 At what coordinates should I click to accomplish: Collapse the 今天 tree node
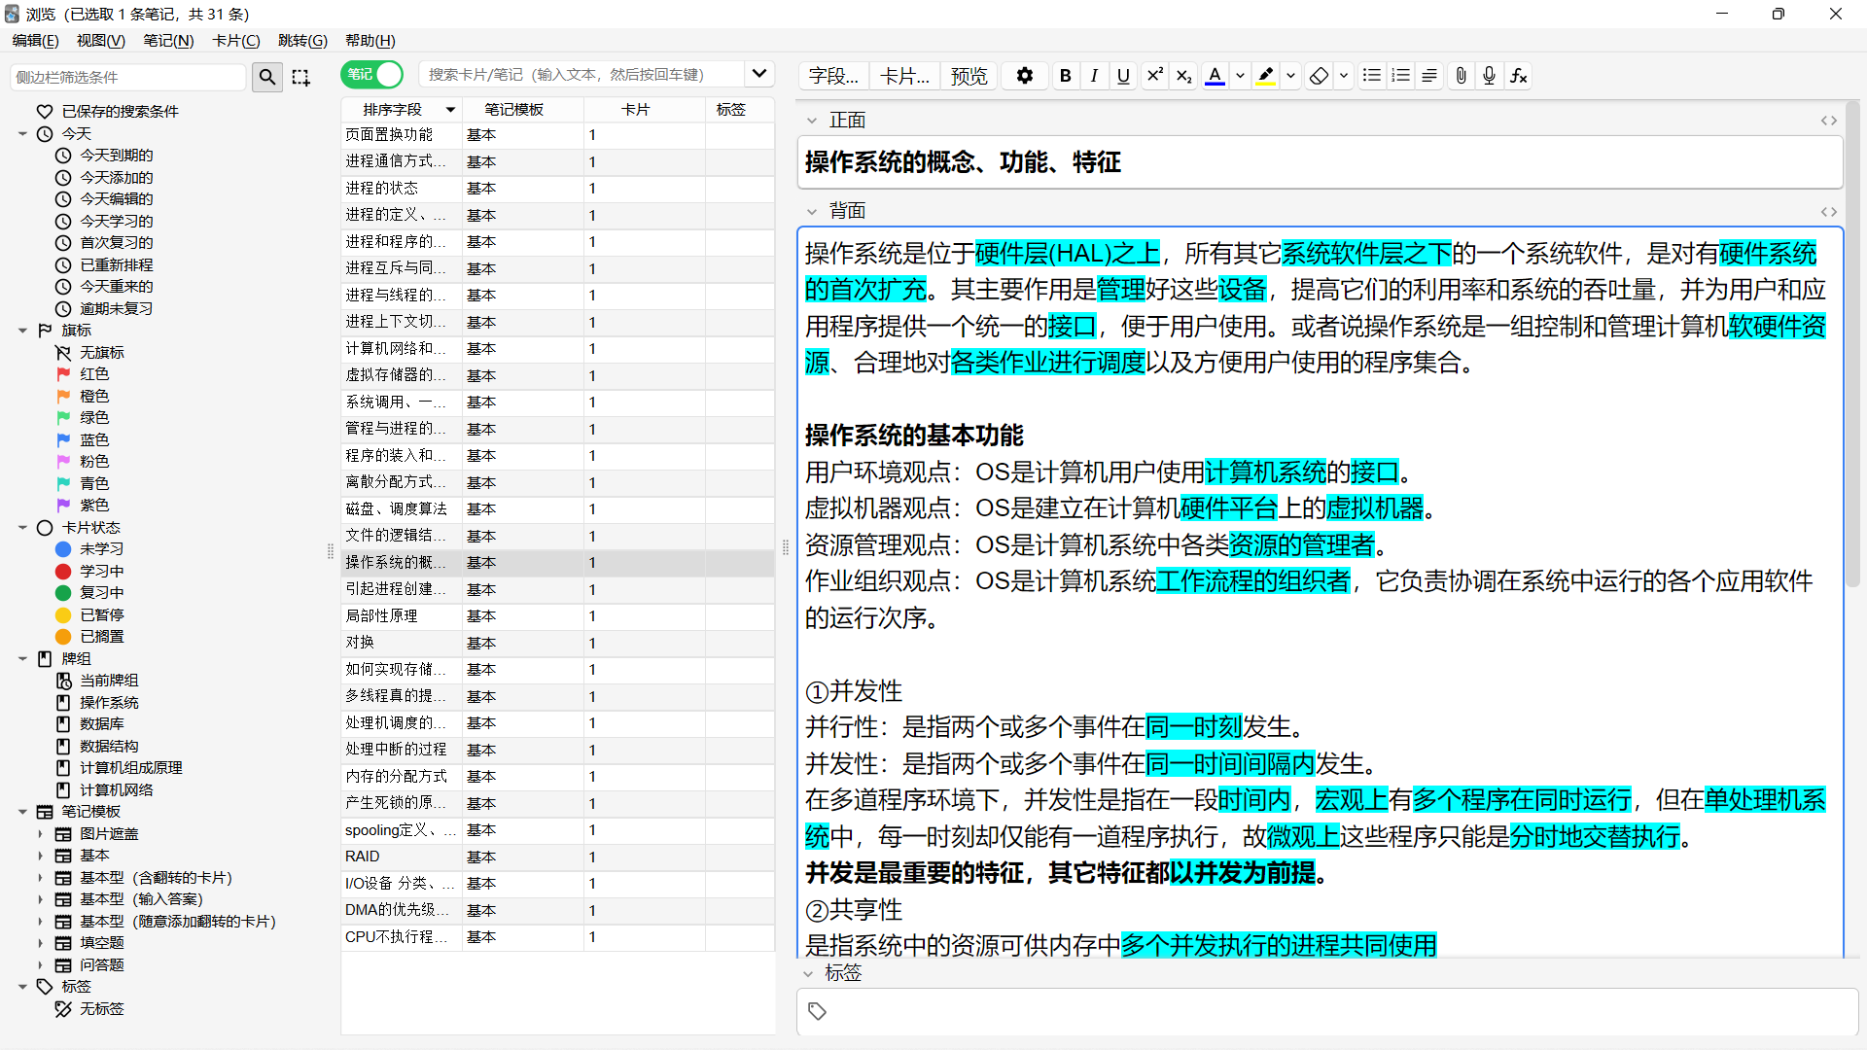22,134
